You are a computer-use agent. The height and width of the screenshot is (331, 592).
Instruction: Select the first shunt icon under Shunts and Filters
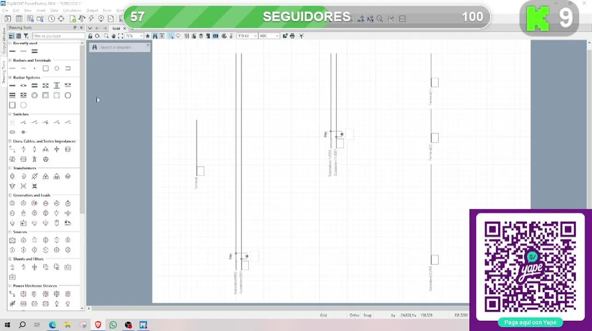pos(12,267)
